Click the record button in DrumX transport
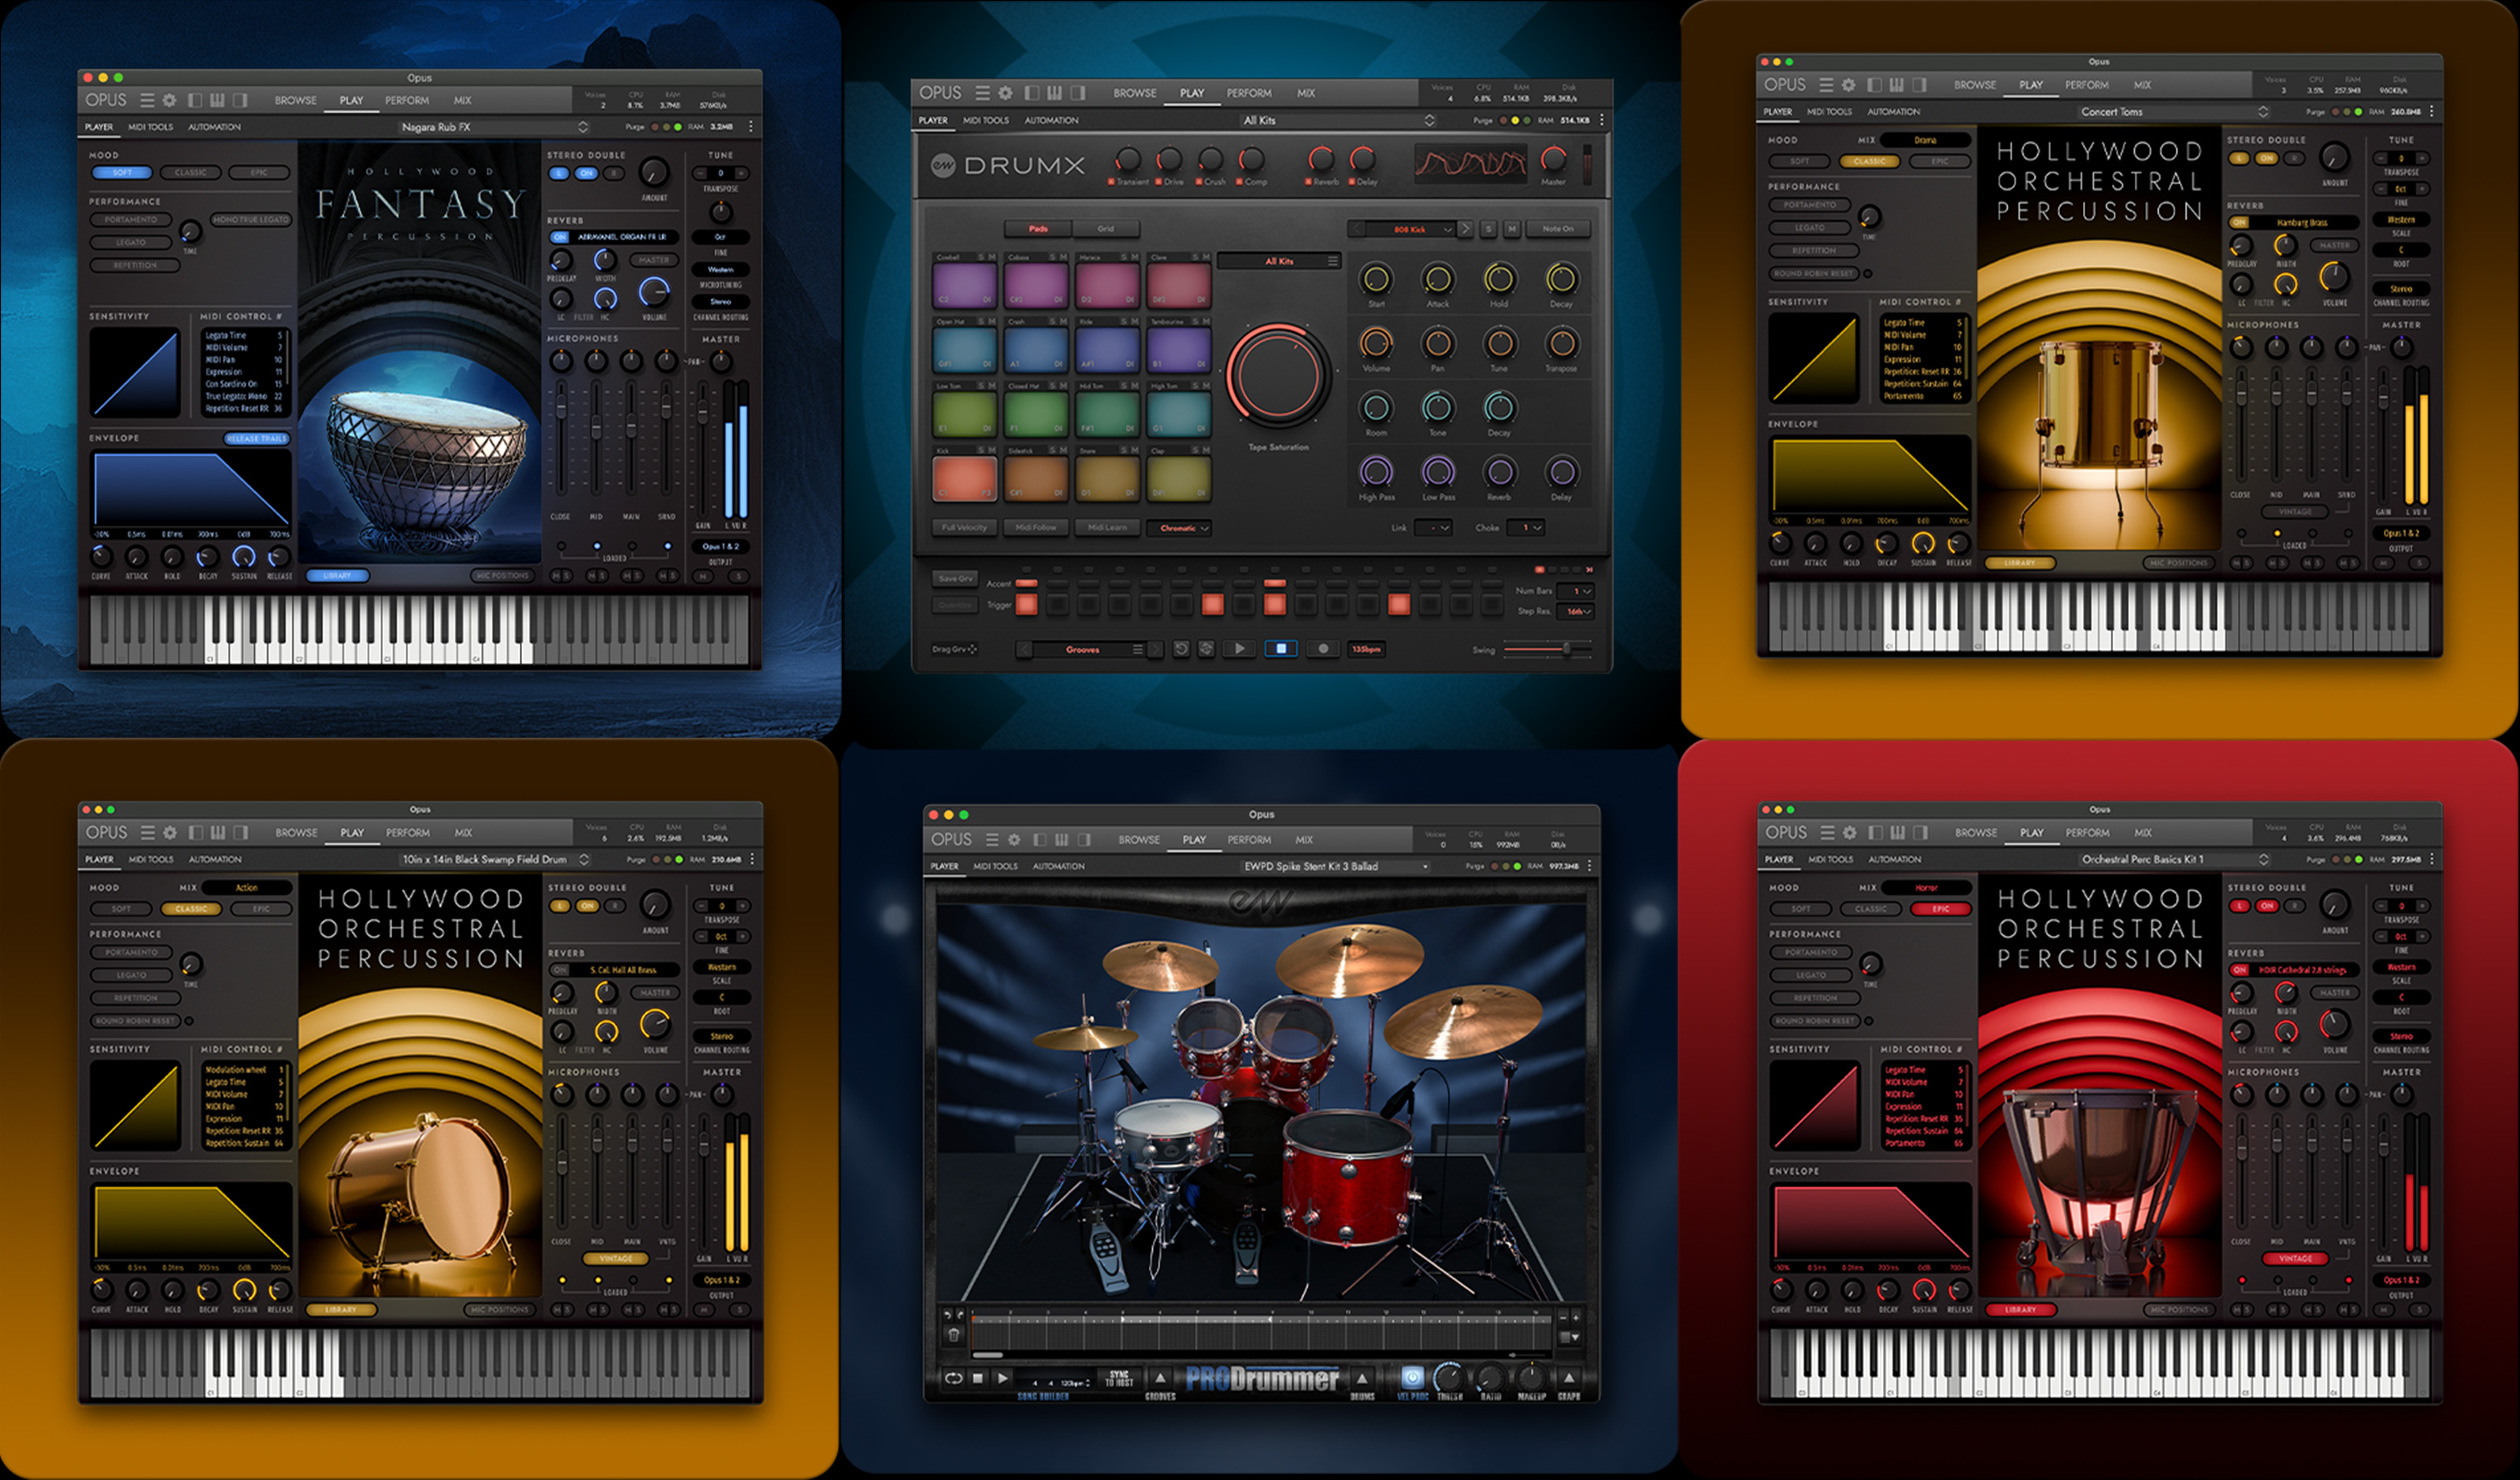Image resolution: width=2520 pixels, height=1480 pixels. [1323, 649]
